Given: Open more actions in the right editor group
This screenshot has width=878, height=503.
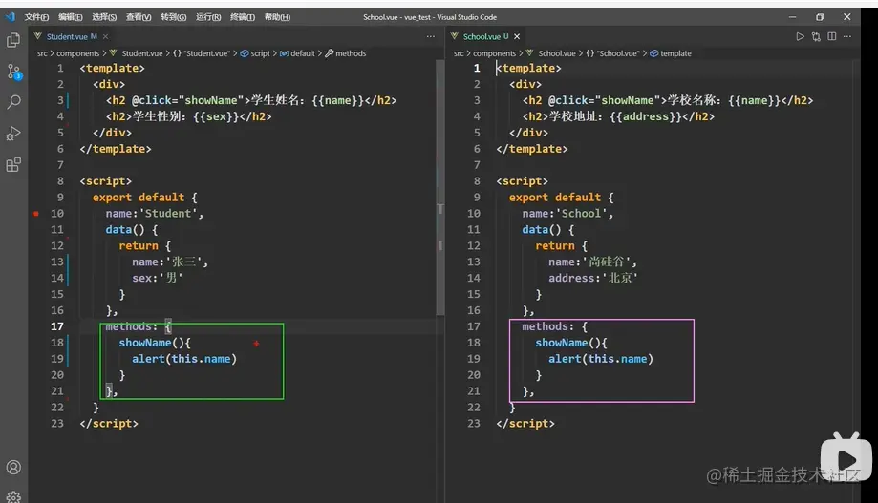Looking at the screenshot, I should pyautogui.click(x=847, y=36).
